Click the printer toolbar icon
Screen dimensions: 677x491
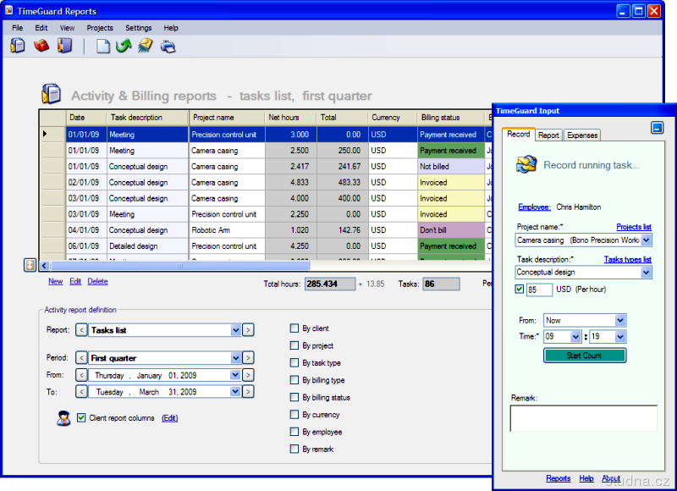[168, 46]
